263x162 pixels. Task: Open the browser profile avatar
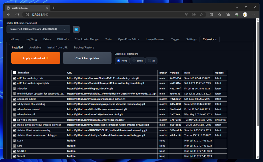[x=245, y=14]
